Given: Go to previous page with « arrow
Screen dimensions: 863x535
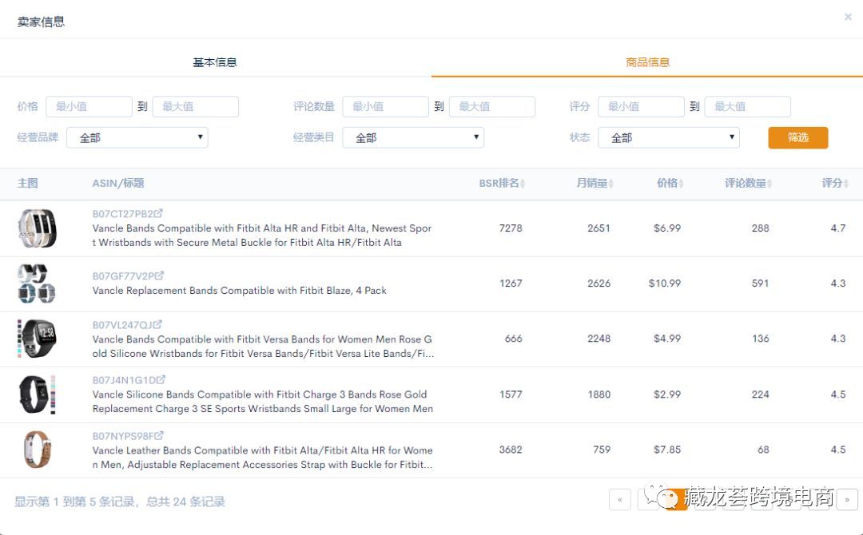Looking at the screenshot, I should click(620, 499).
